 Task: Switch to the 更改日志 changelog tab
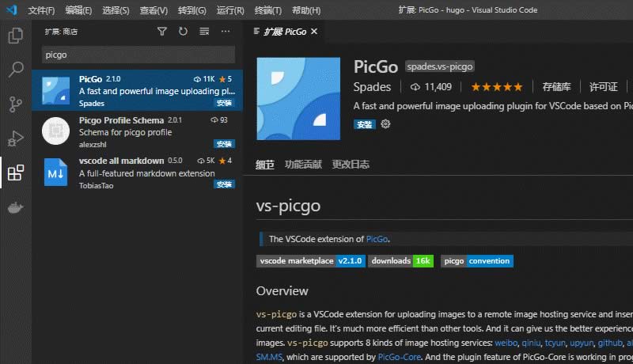(x=351, y=165)
